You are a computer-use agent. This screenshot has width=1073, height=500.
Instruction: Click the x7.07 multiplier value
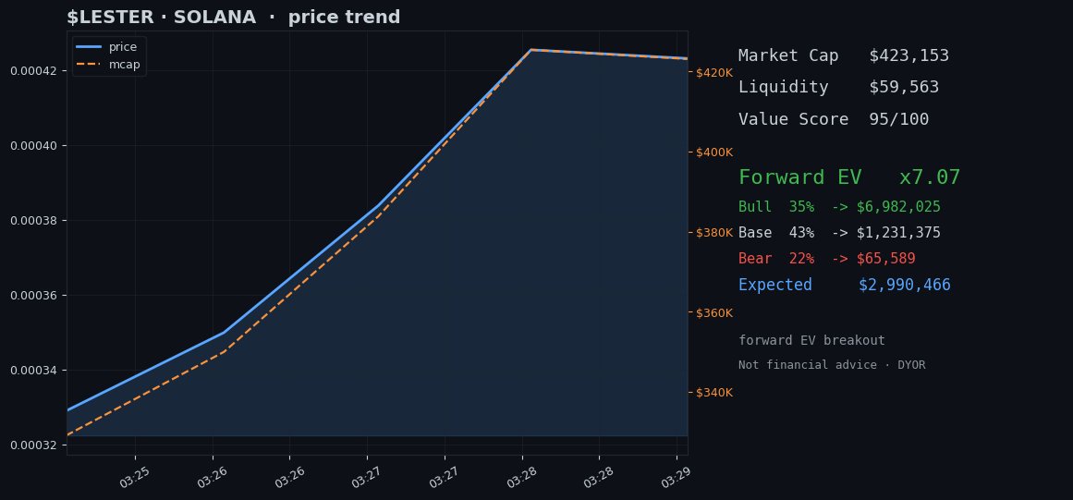click(930, 177)
